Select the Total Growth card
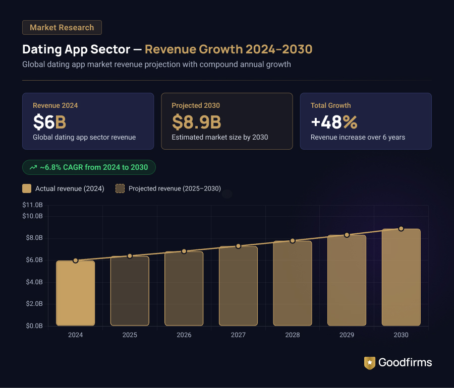 (365, 121)
